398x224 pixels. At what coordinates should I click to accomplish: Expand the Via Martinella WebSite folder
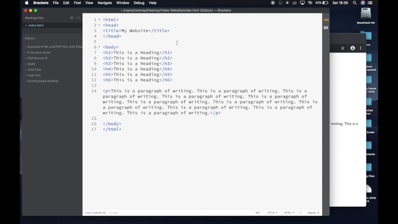pos(42,81)
